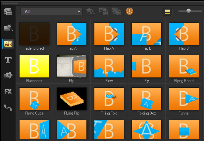
Task: Choose the Flashback transition thumbnail
Action: [x=34, y=66]
